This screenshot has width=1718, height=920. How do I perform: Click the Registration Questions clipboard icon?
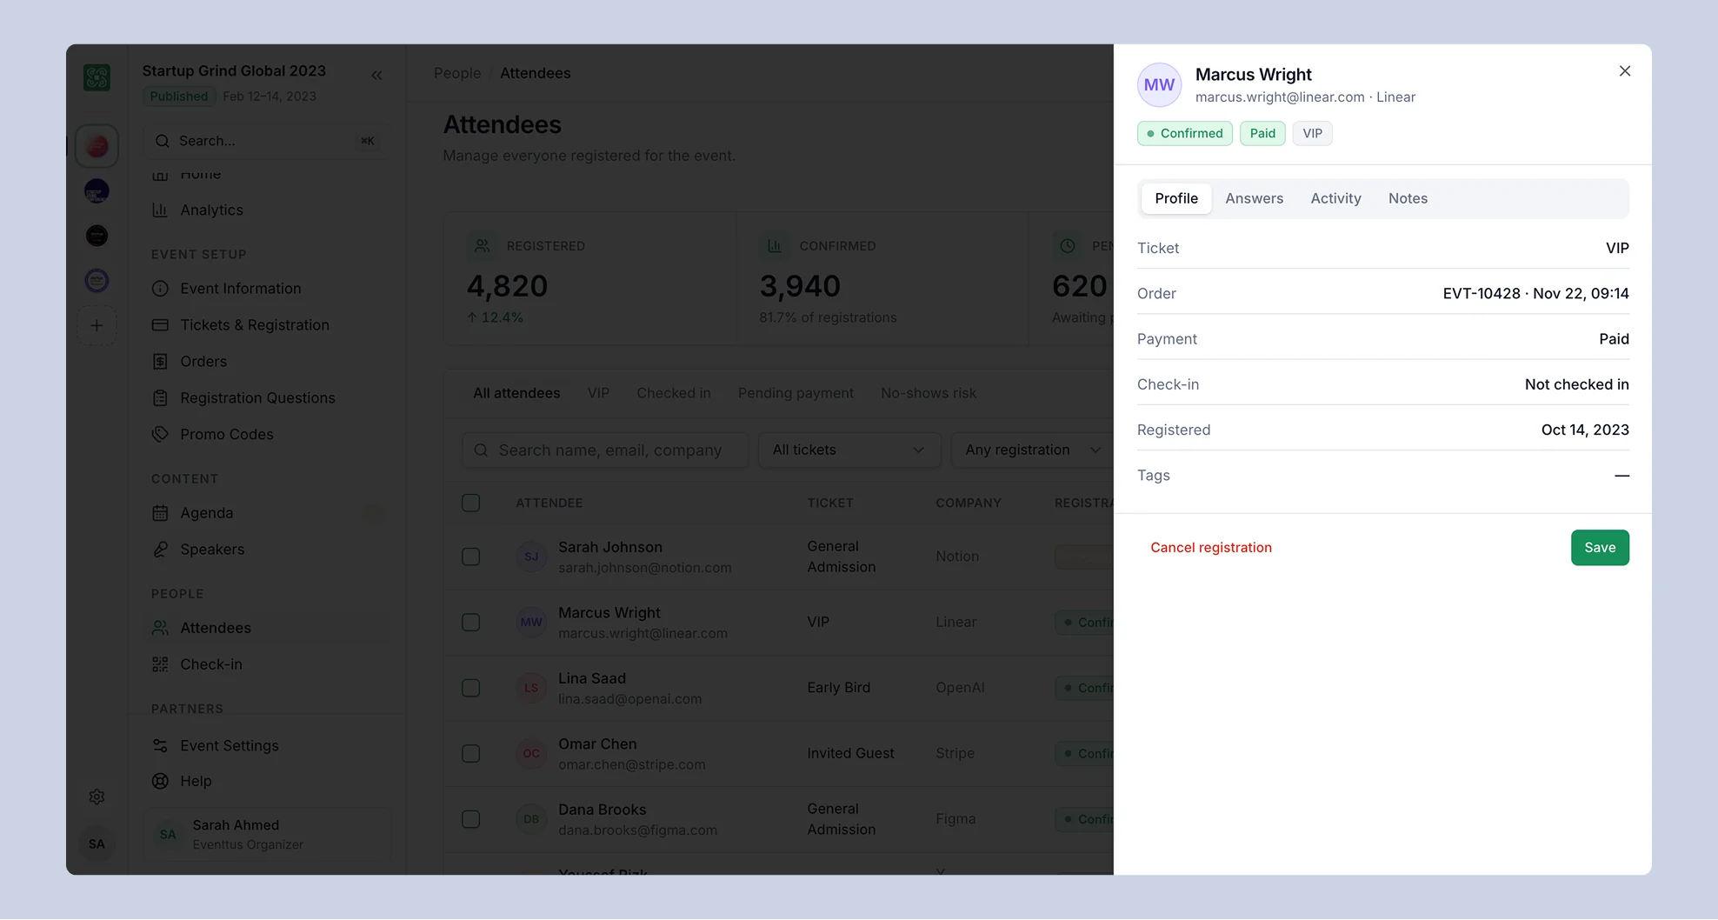pos(160,398)
